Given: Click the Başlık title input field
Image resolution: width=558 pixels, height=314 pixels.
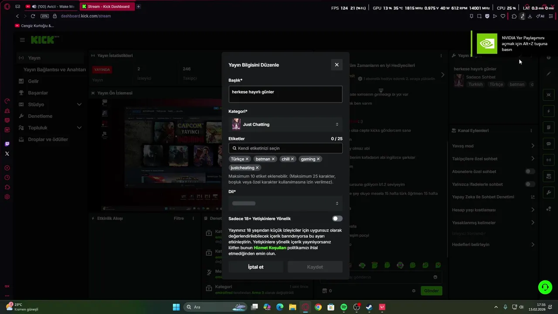Looking at the screenshot, I should coord(285,94).
